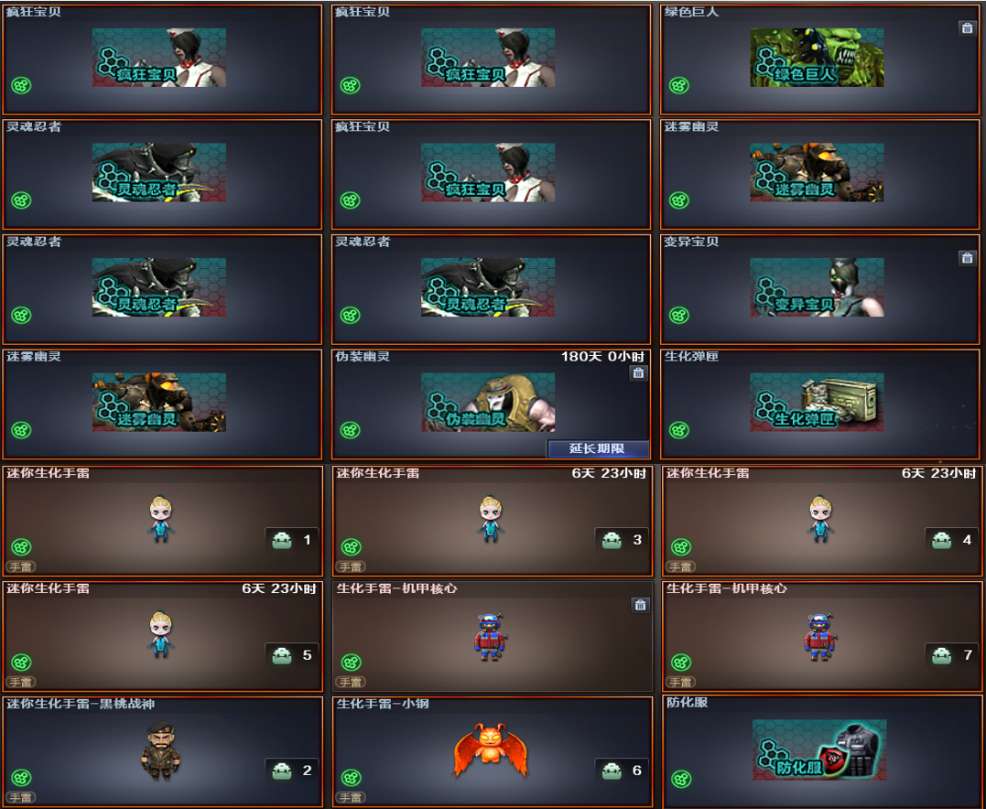Select the 伪装幽灵 character image

488,403
